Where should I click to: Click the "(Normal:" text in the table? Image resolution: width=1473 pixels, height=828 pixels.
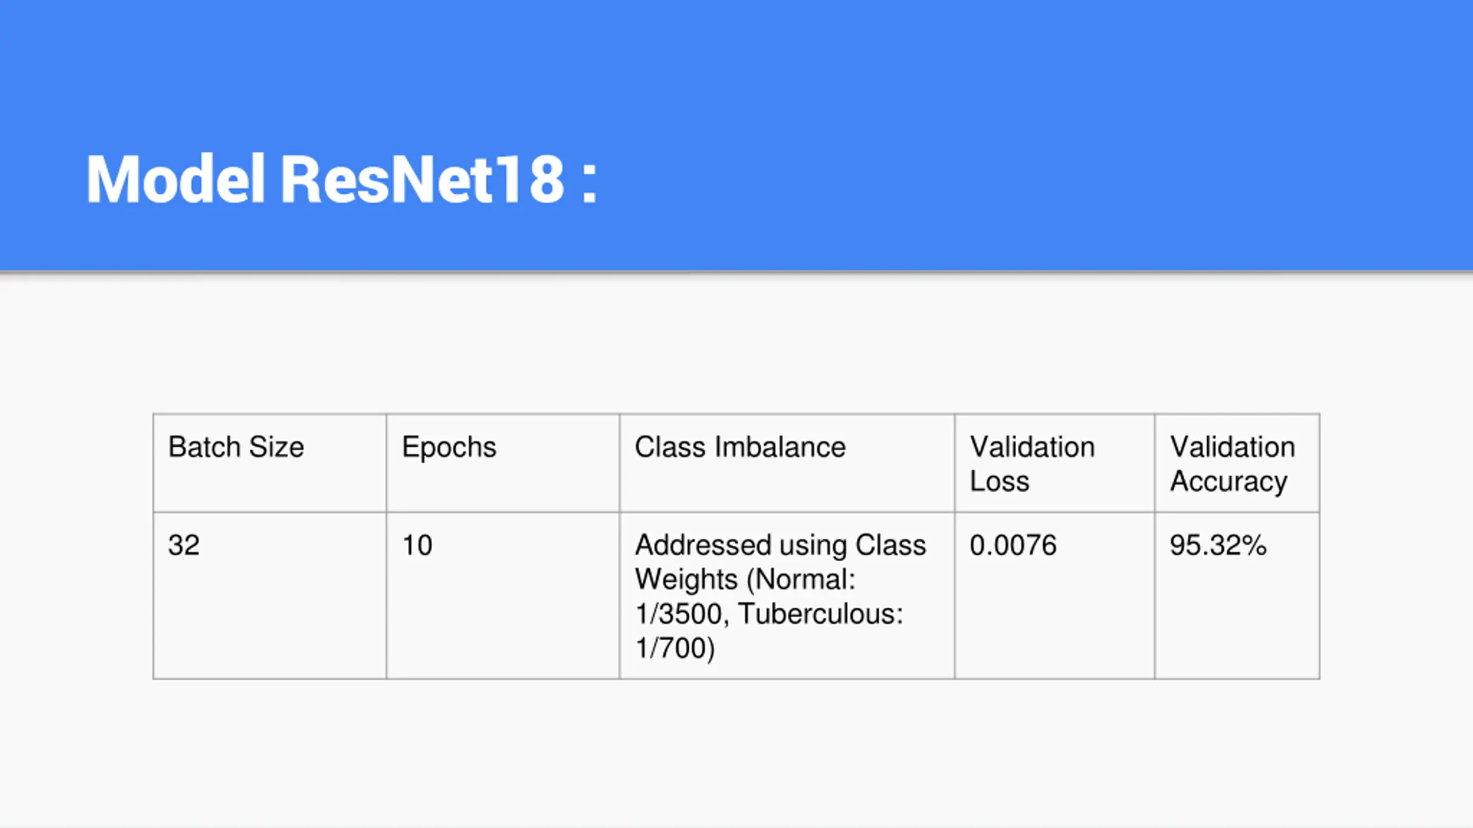click(801, 579)
